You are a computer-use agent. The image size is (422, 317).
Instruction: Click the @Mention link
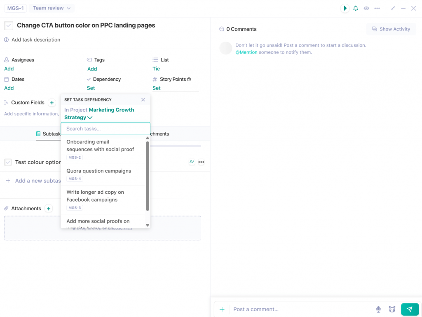pyautogui.click(x=246, y=52)
